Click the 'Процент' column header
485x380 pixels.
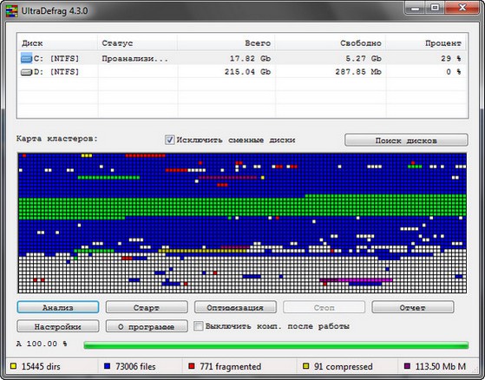coord(427,43)
